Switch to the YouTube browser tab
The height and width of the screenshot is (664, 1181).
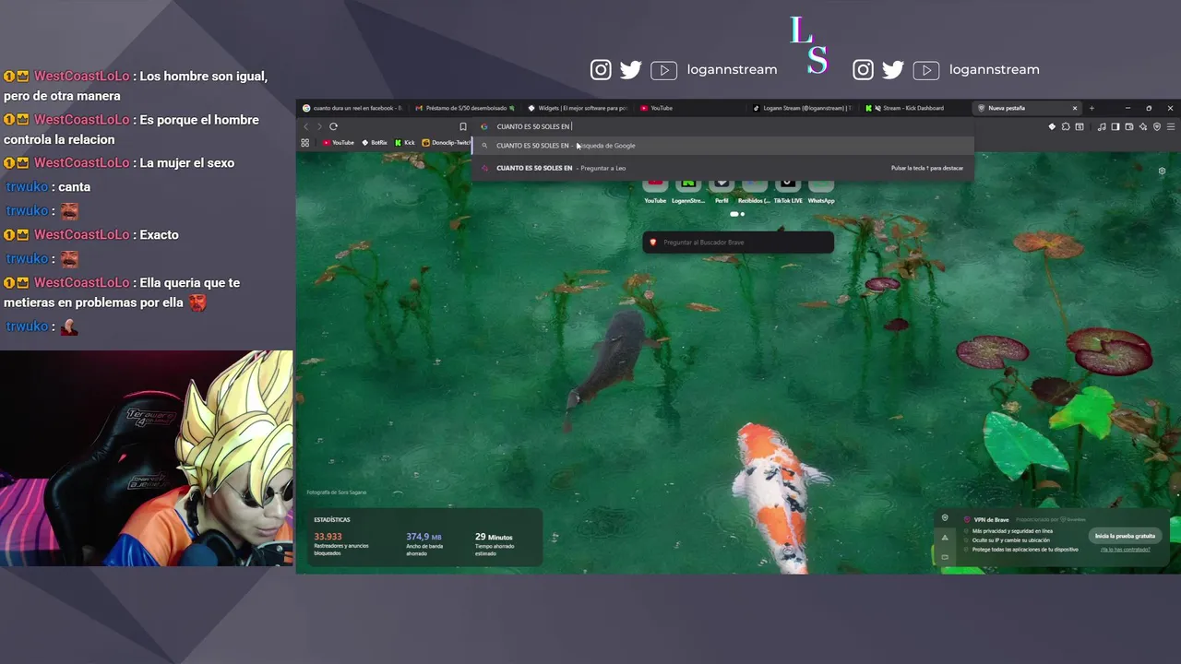click(689, 108)
